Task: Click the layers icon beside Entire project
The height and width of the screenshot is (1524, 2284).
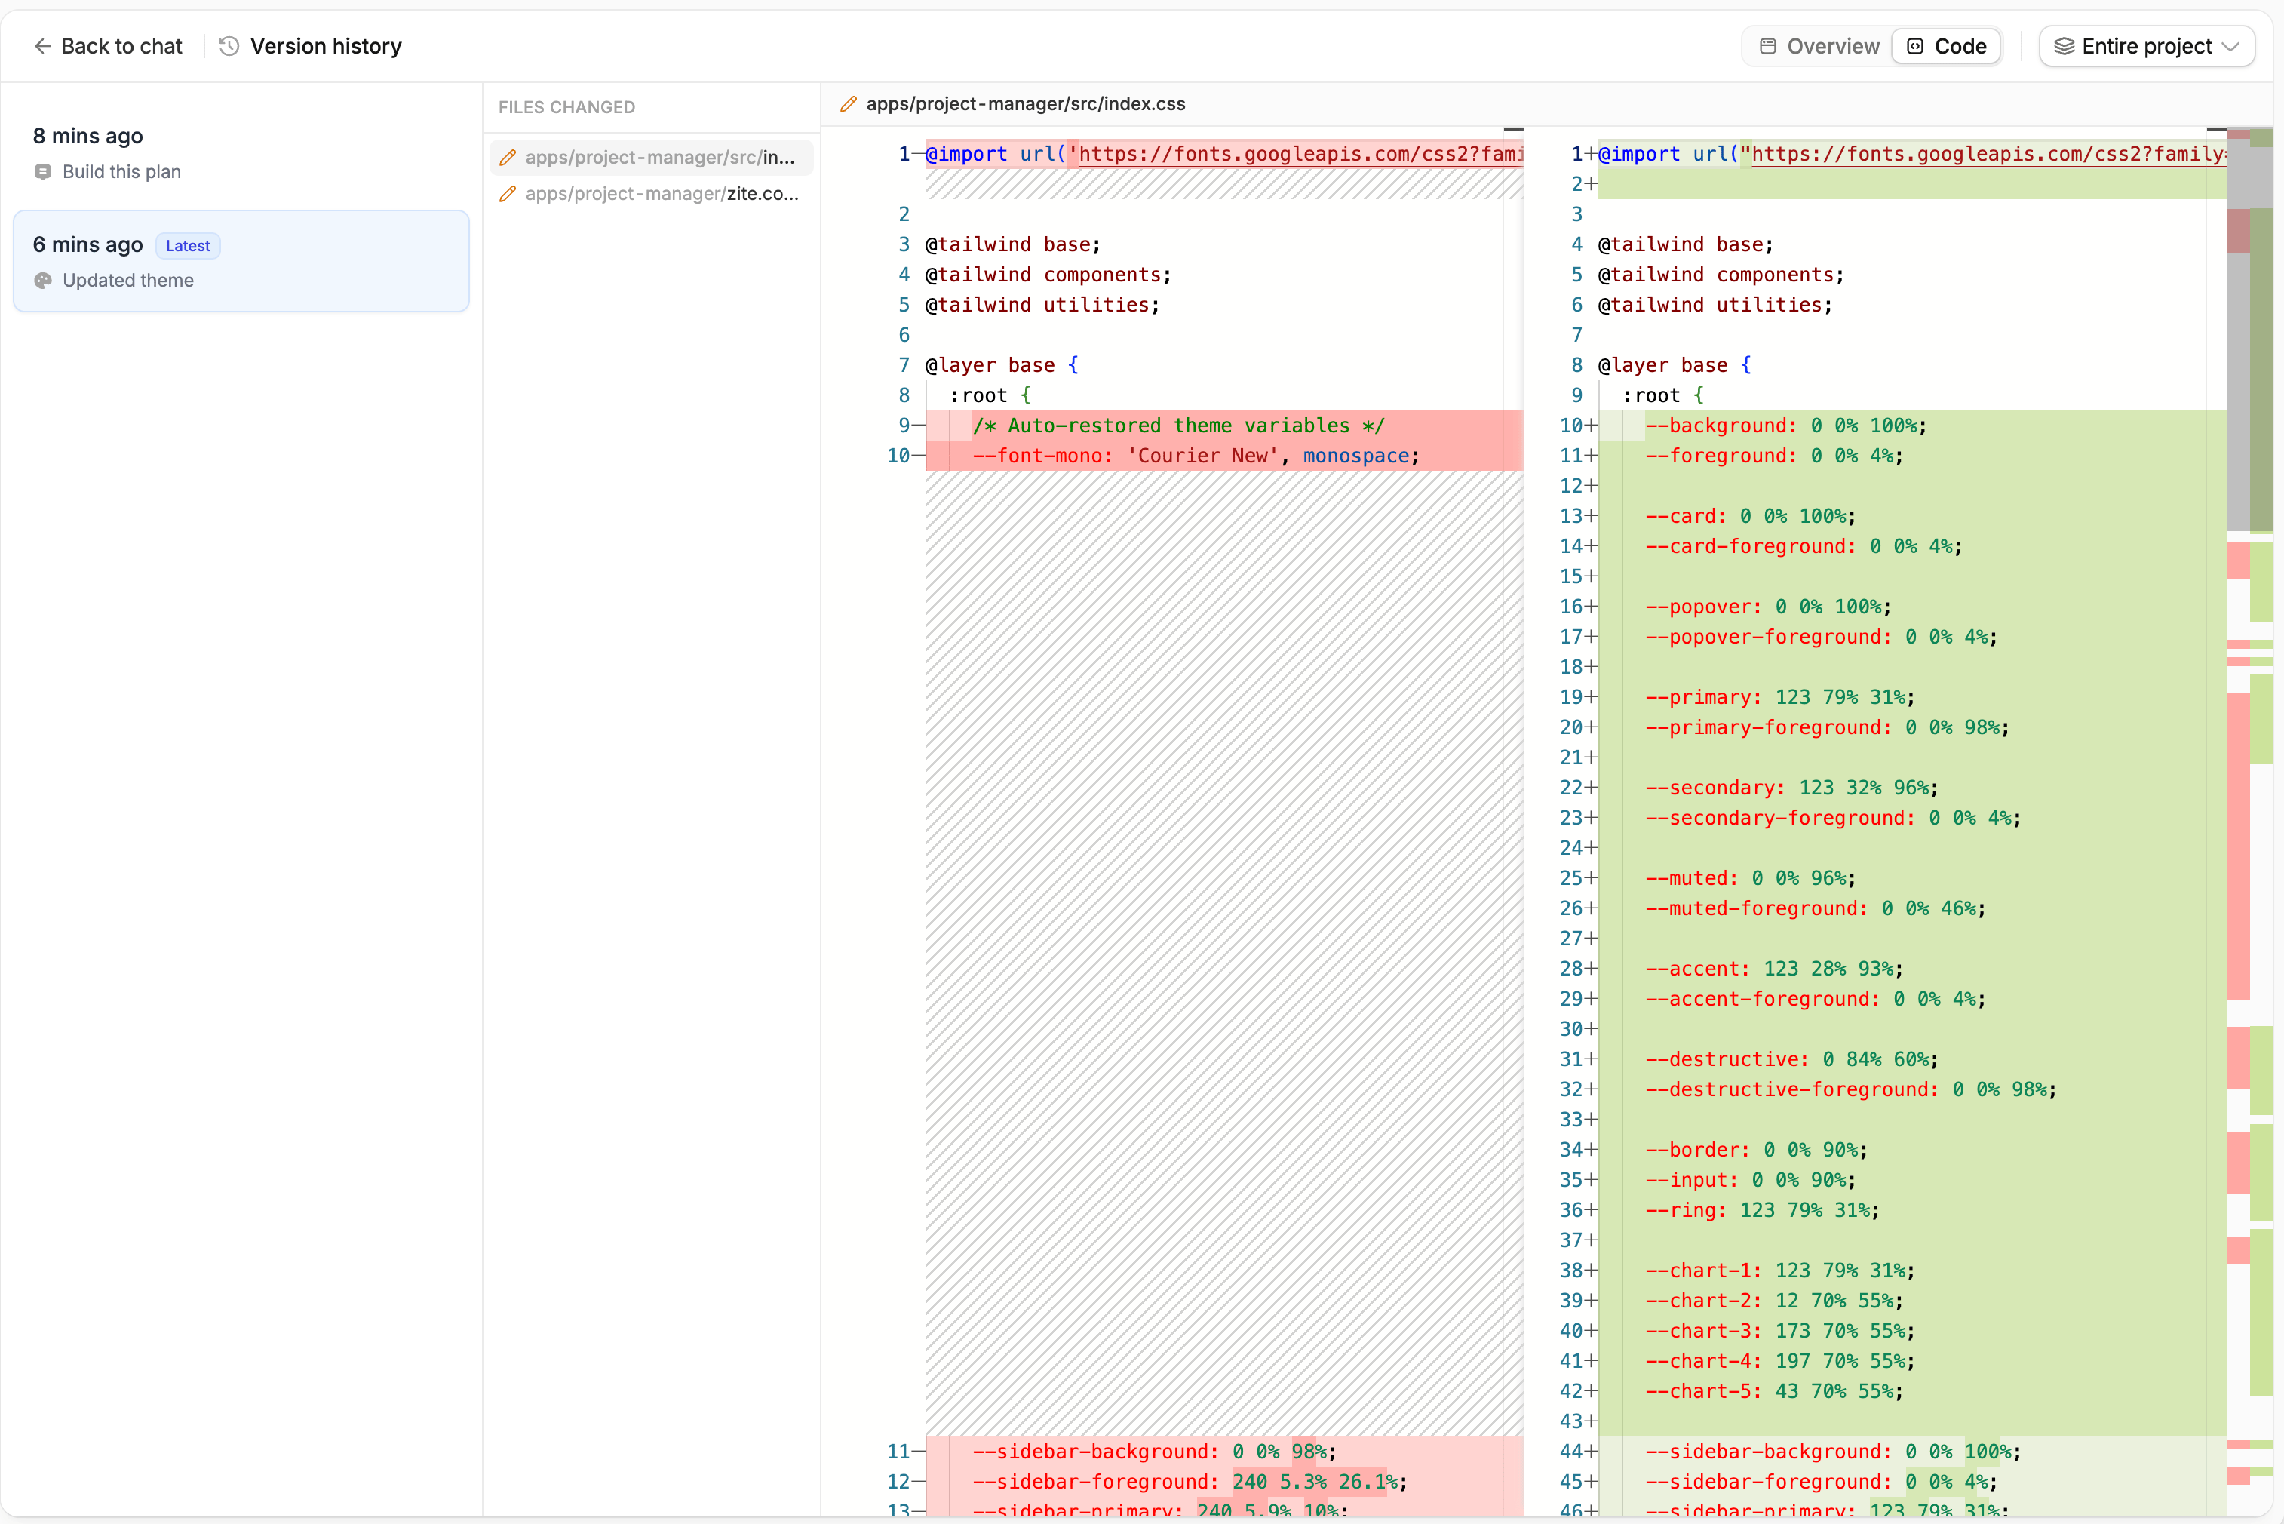Action: [x=2064, y=46]
